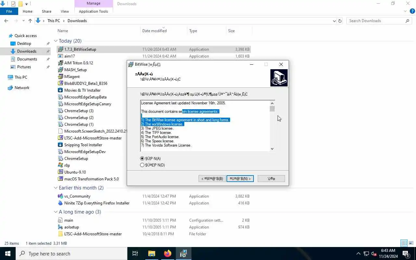The width and height of the screenshot is (416, 260).
Task: Click the license text scrollbar thumb
Action: [272, 109]
